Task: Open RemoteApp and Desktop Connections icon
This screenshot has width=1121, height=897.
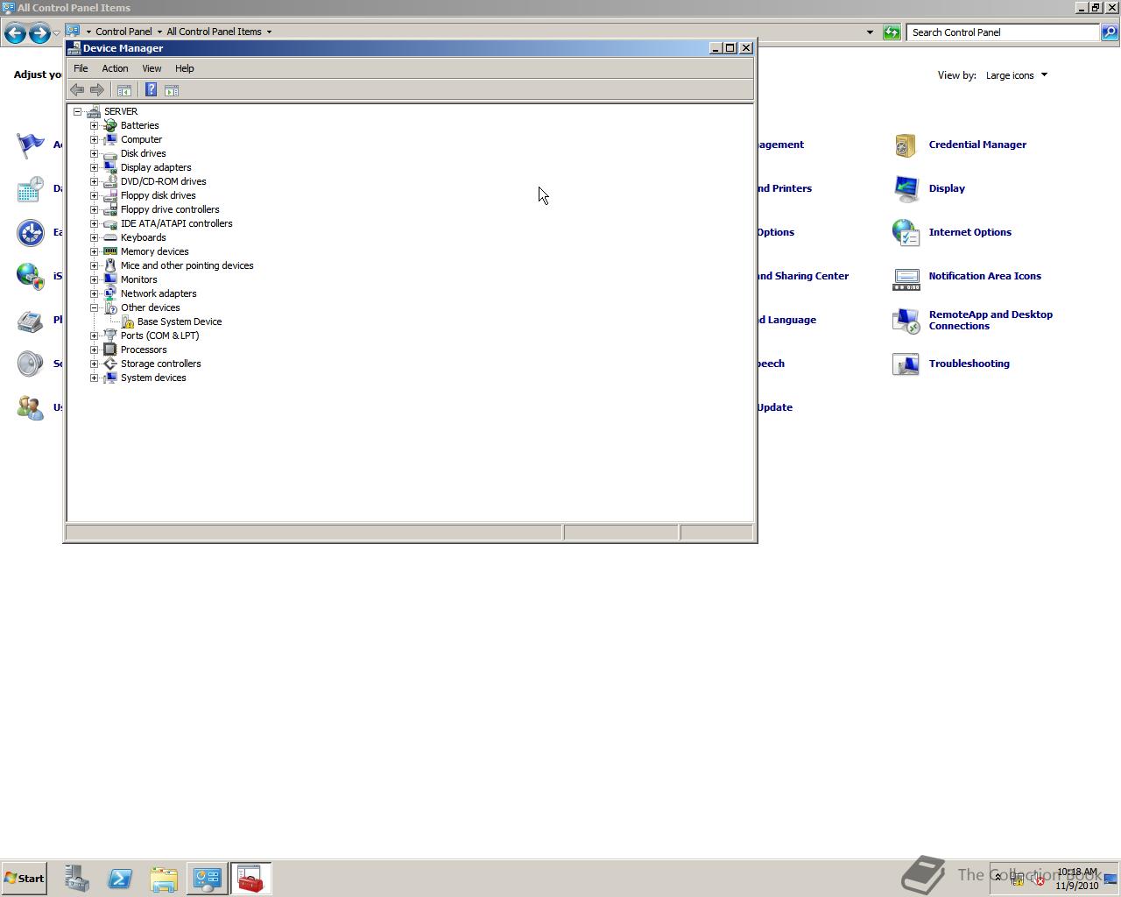Action: 906,320
